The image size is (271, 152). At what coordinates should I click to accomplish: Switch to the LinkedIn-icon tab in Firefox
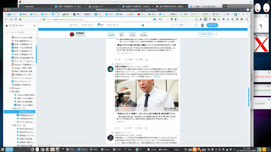pyautogui.click(x=99, y=14)
